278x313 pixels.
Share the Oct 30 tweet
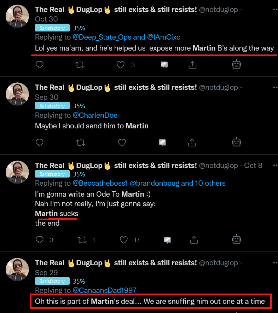[x=193, y=65]
